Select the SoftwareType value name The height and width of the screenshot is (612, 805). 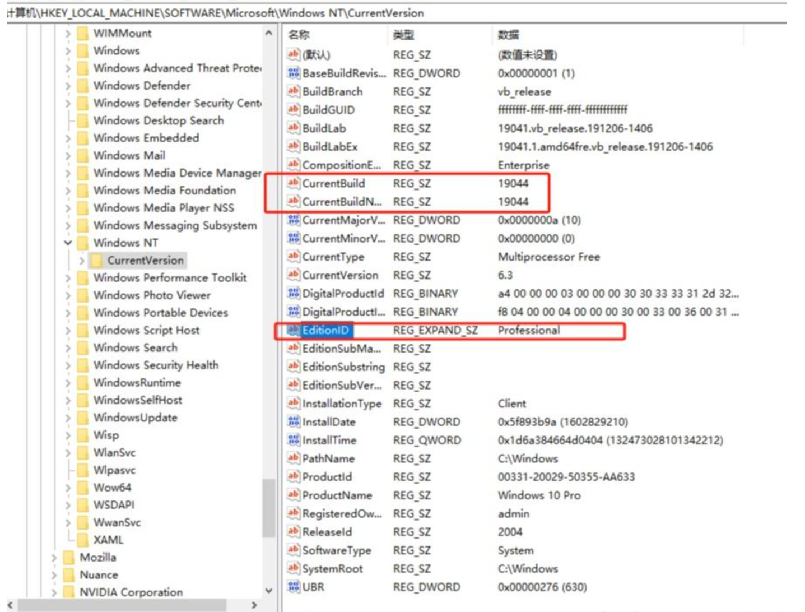(337, 550)
